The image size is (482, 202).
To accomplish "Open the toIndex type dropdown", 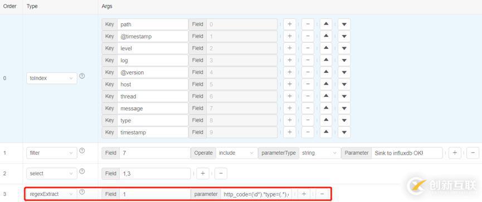I will point(52,78).
